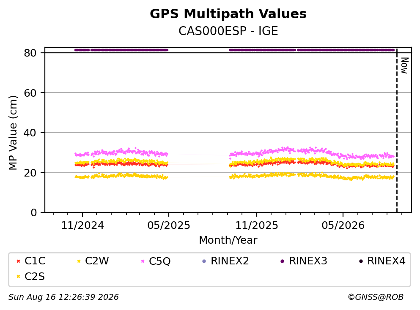This screenshot has height=310, width=420.
Task: Click the Now text label
Action: tap(404, 65)
